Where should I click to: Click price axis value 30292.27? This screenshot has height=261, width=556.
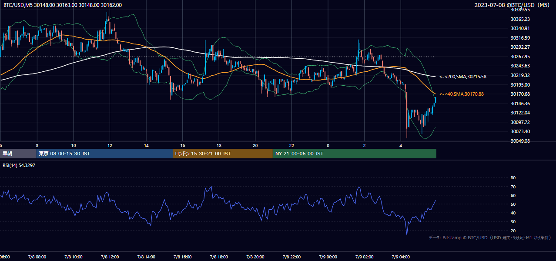click(520, 47)
